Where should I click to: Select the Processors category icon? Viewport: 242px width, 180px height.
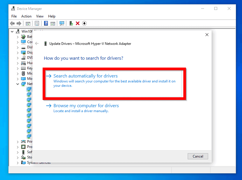click(x=23, y=147)
